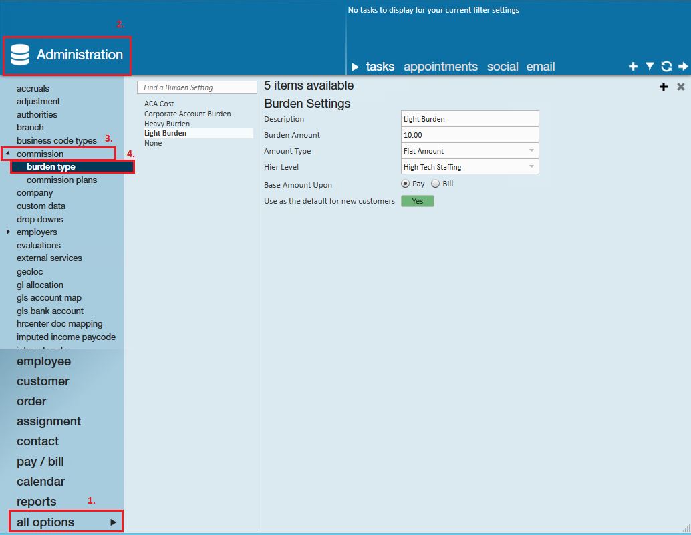Click the Administration header title
Image resolution: width=691 pixels, height=535 pixels.
(80, 55)
